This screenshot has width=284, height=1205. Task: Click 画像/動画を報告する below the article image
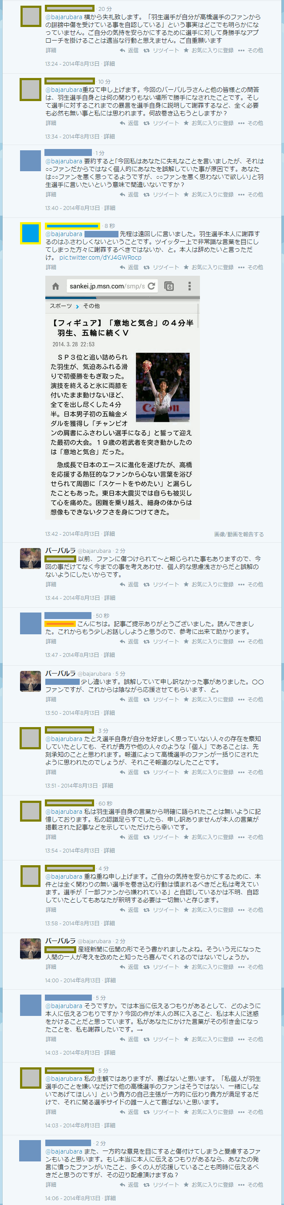(x=239, y=534)
